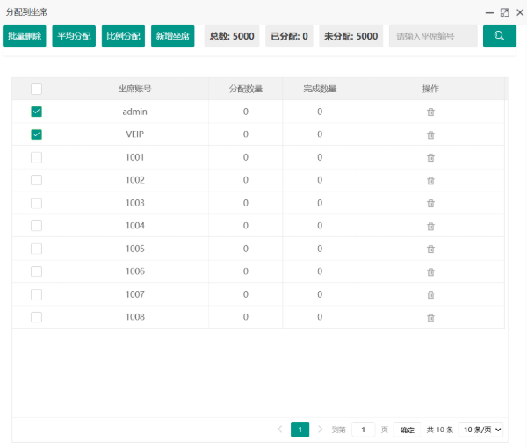Screen dimensions: 527x448
Task: Click trash icon in row 1007
Action: click(430, 294)
